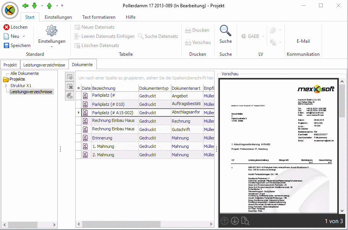
Task: Click the row indicator arrow for Parkplatz A15-002
Action: pyautogui.click(x=78, y=113)
